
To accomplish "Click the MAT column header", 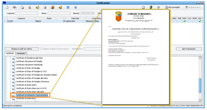I will [x=184, y=18].
